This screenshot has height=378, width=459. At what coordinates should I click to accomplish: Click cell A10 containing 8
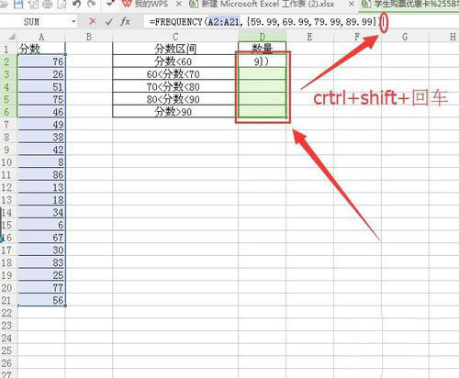[41, 162]
